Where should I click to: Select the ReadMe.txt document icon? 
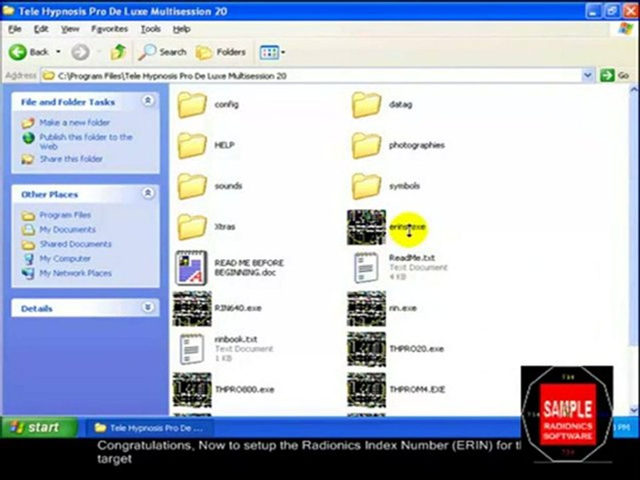tap(366, 267)
